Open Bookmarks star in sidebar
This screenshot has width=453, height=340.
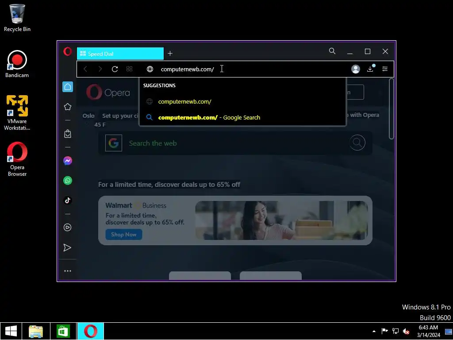coord(68,107)
